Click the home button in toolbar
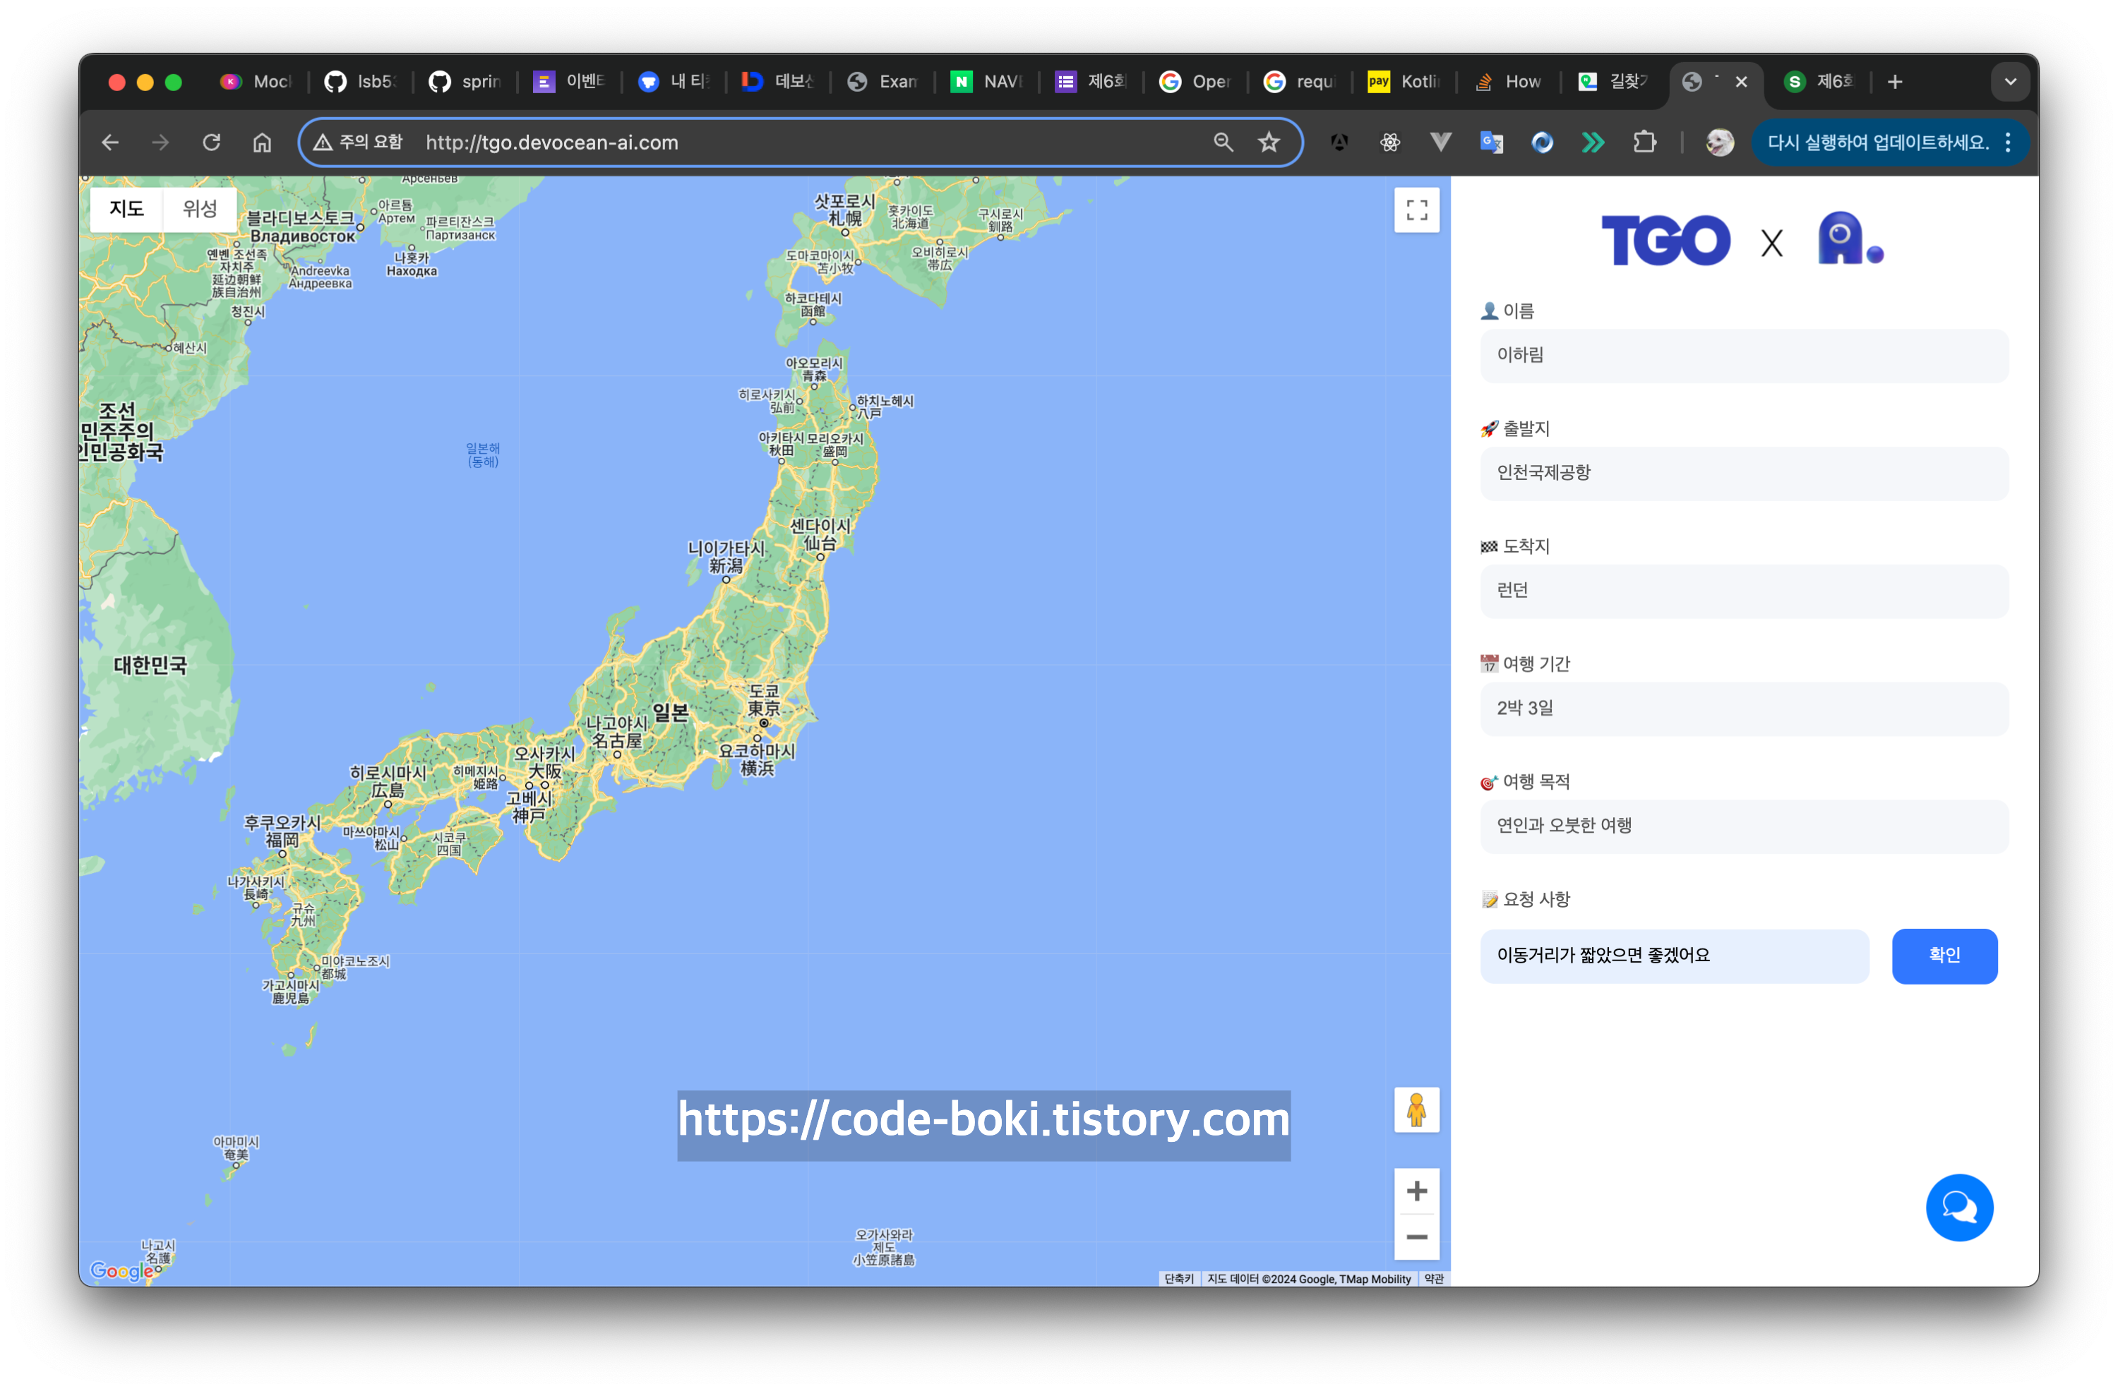This screenshot has height=1391, width=2118. (x=262, y=143)
